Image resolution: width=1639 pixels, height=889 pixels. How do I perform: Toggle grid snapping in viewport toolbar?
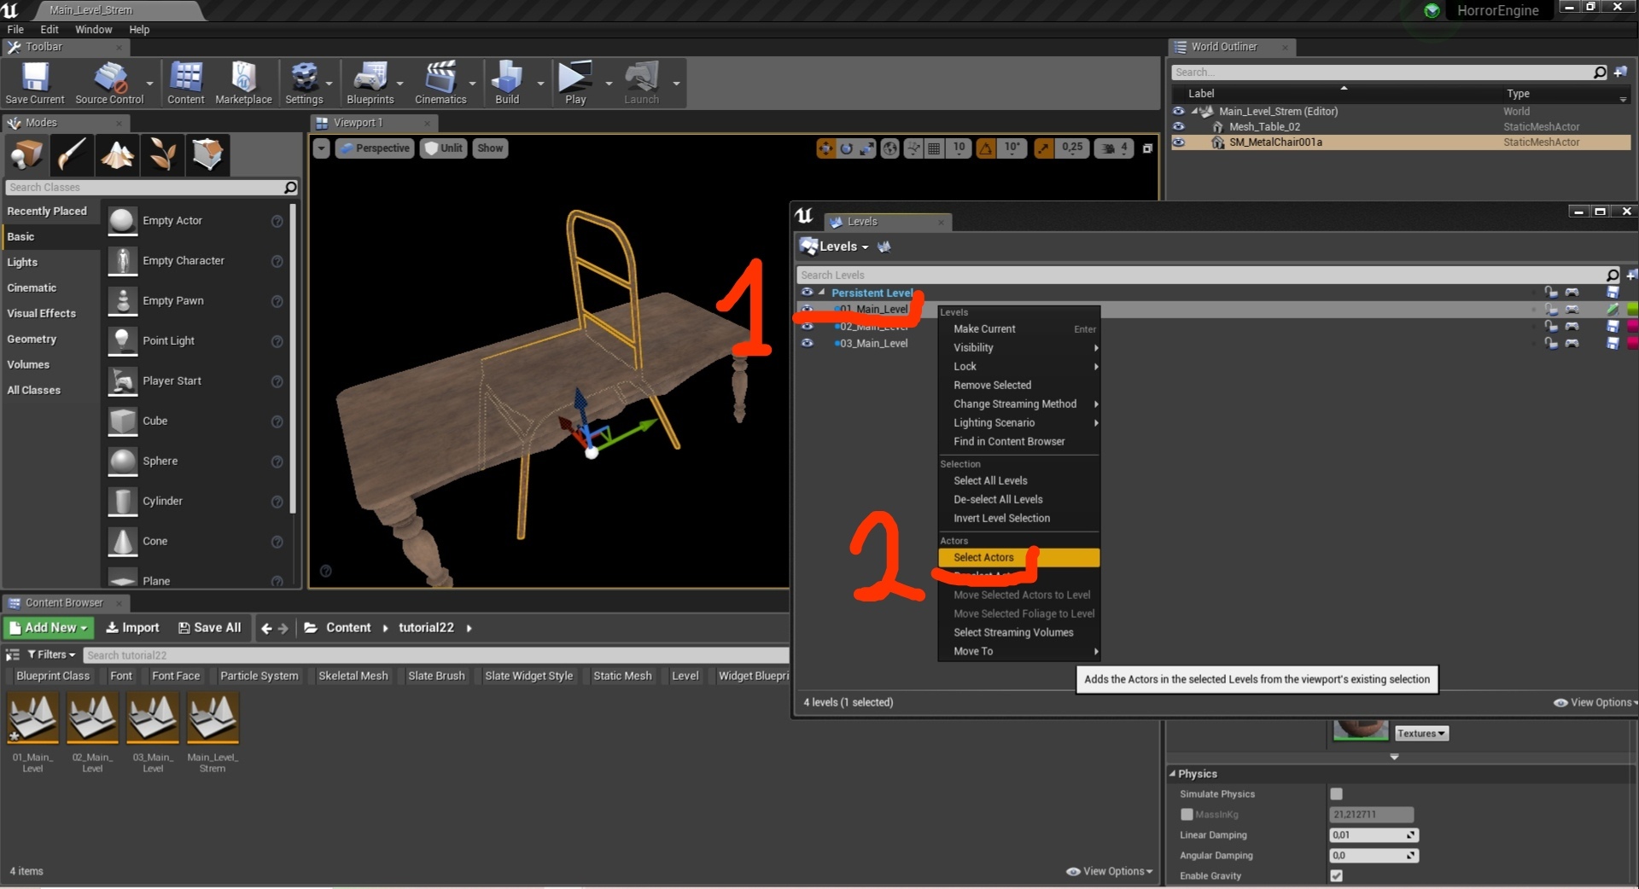934,148
